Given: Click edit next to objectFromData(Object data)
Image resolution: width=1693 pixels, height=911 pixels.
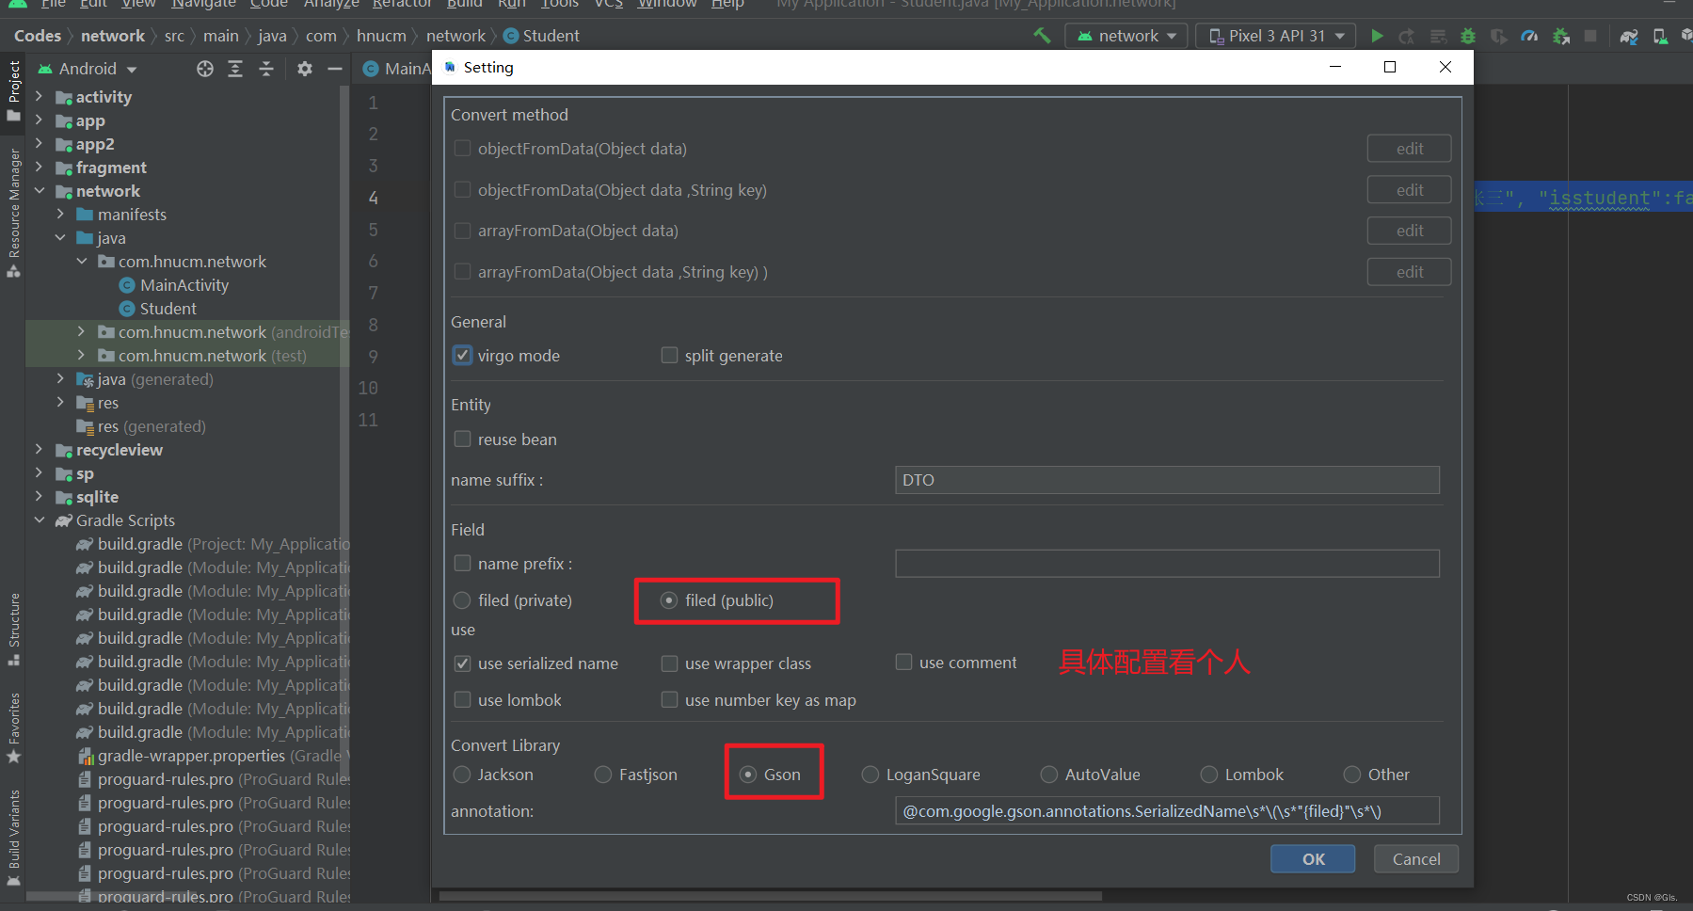Looking at the screenshot, I should tap(1408, 148).
